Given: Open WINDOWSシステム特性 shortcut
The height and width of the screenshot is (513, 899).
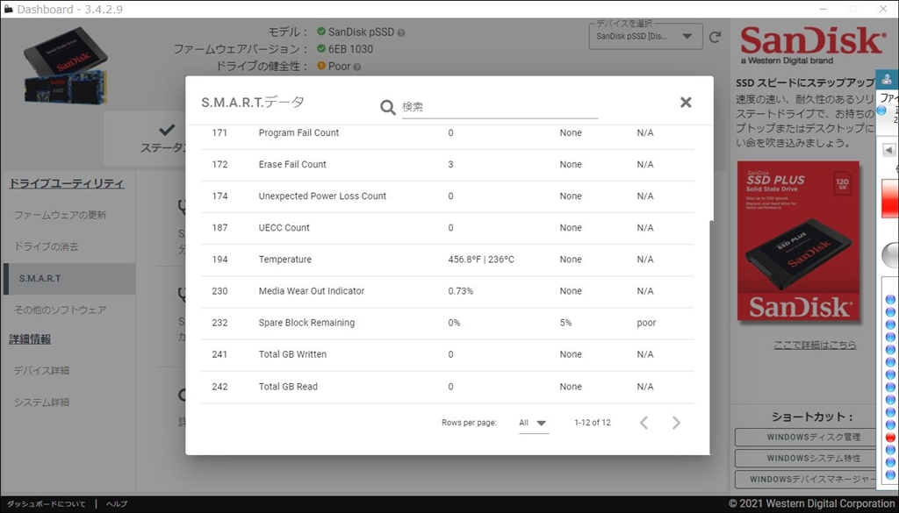Looking at the screenshot, I should (x=806, y=458).
